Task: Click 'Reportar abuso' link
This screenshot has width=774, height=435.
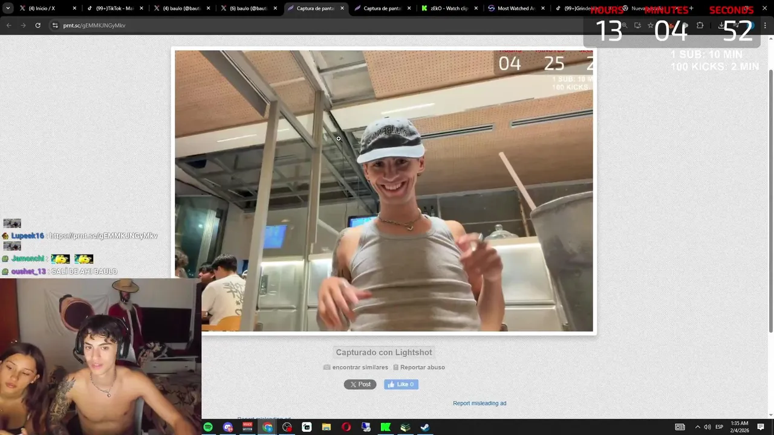Action: [419, 367]
